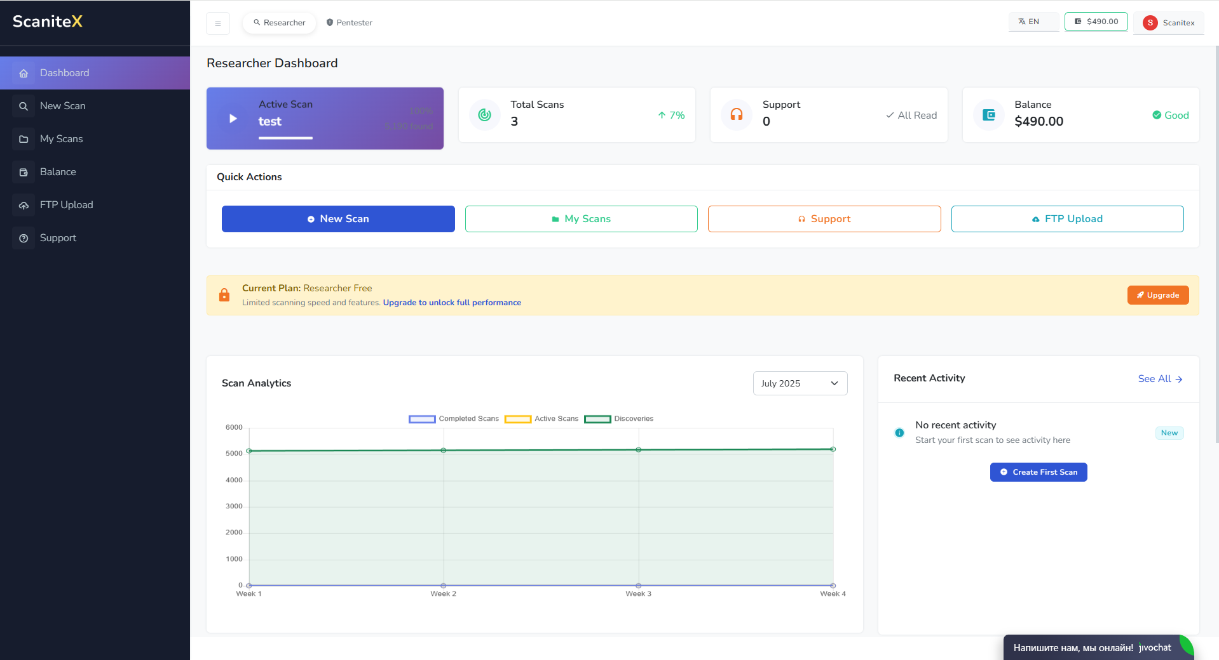The height and width of the screenshot is (660, 1219).
Task: Click the green Good checkmark icon
Action: pos(1157,115)
